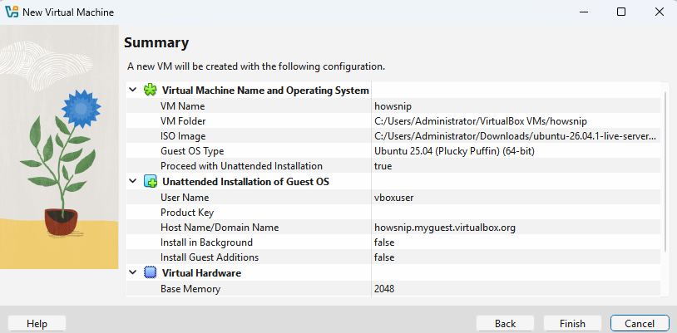Click the ubuntu live-server ISO path value
Viewport: 677px width, 333px height.
coord(516,136)
